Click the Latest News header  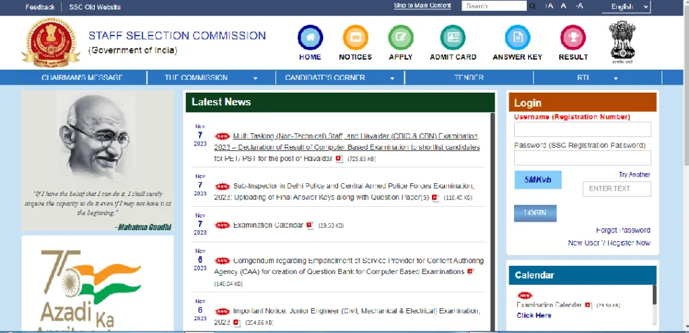340,102
